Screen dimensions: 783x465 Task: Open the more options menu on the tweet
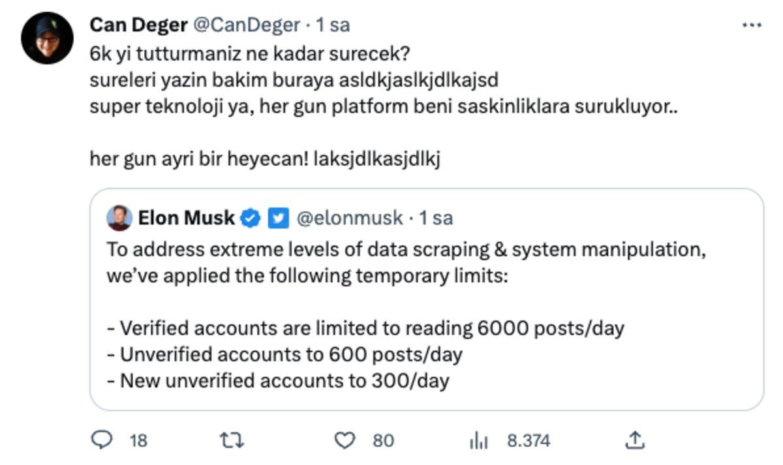[750, 23]
